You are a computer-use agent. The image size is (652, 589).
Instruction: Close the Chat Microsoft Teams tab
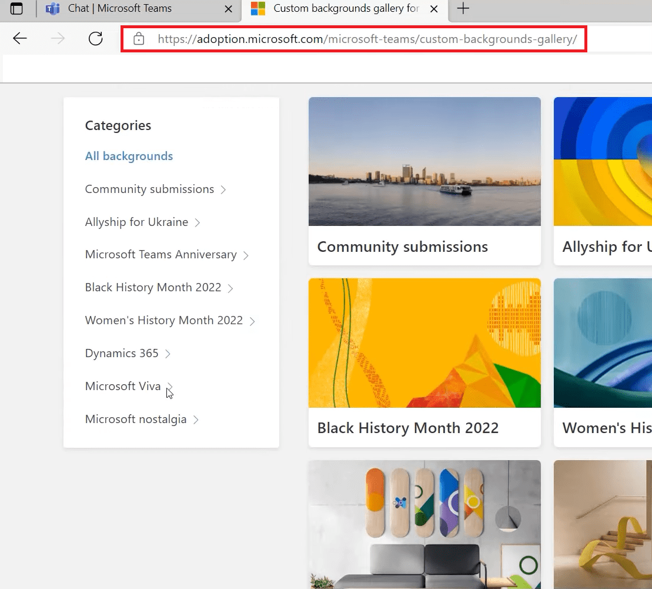point(228,9)
